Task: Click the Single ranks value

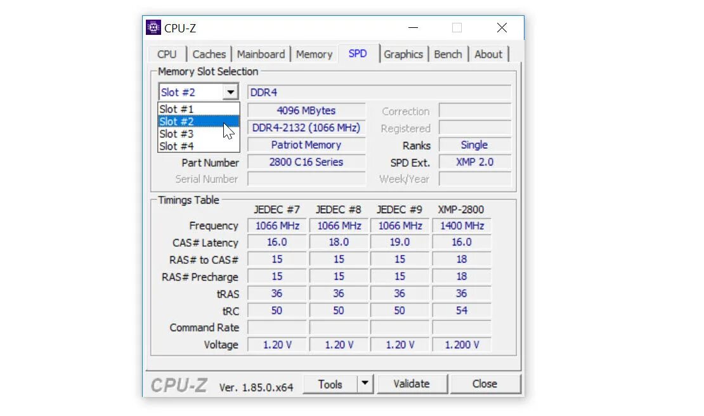Action: [x=474, y=145]
